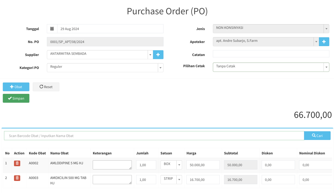This screenshot has height=193, width=334.
Task: Edit Nominal Diskon for Amlodipine row
Action: [x=315, y=165]
